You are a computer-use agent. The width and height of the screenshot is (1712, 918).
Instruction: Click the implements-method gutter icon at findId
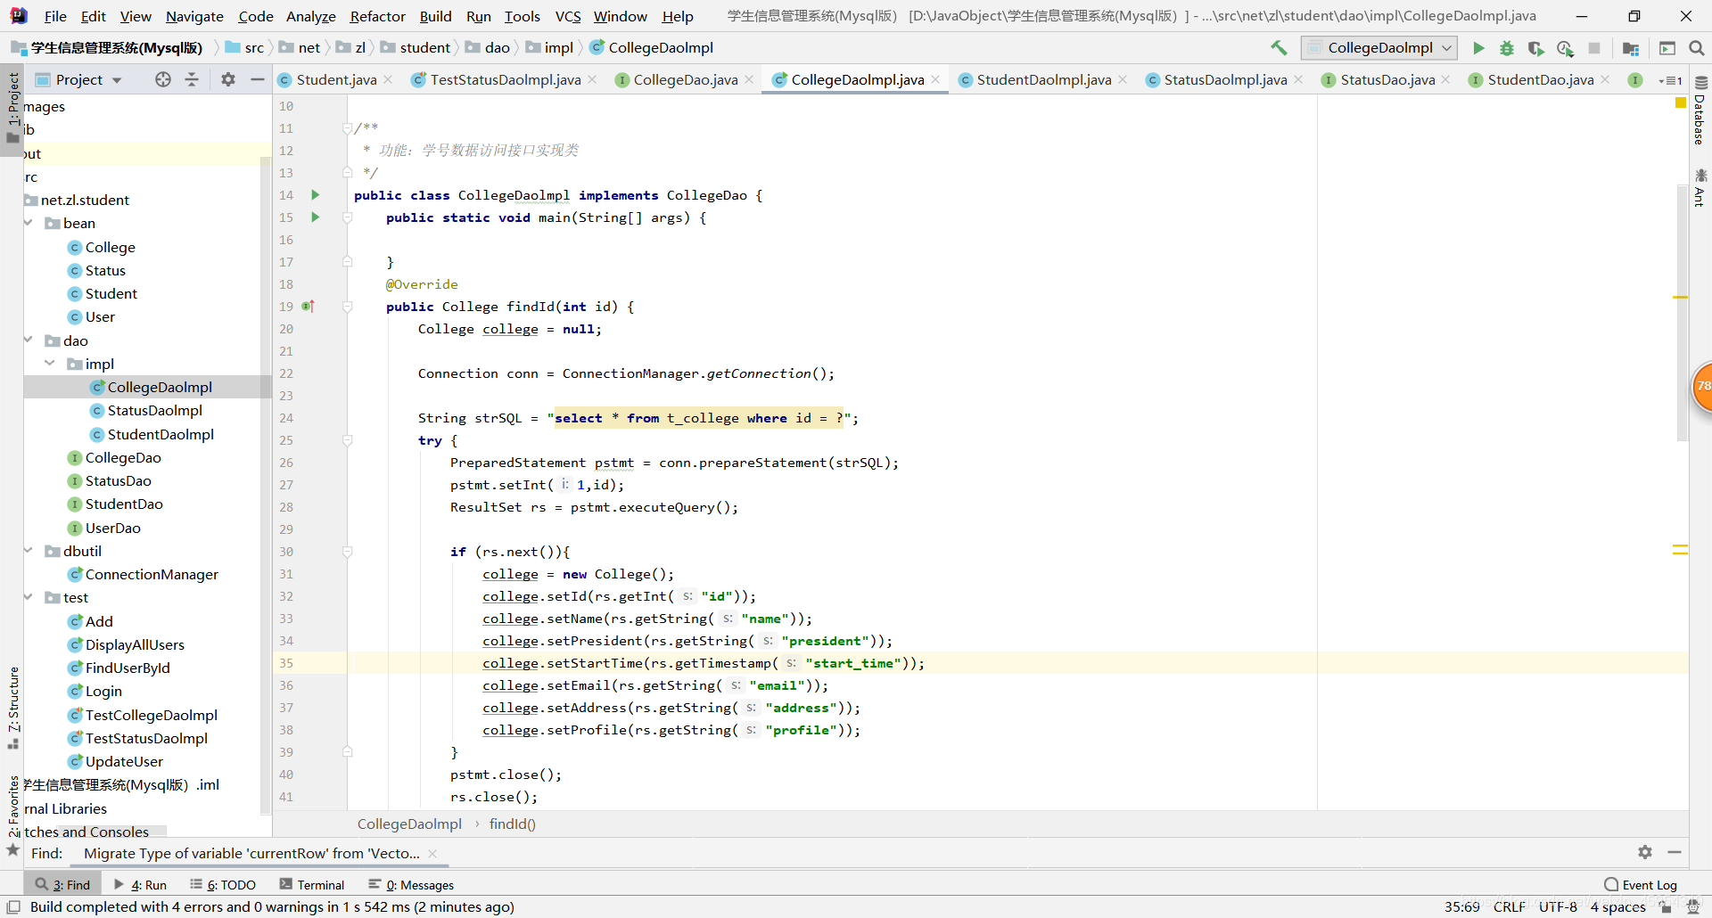pos(309,306)
